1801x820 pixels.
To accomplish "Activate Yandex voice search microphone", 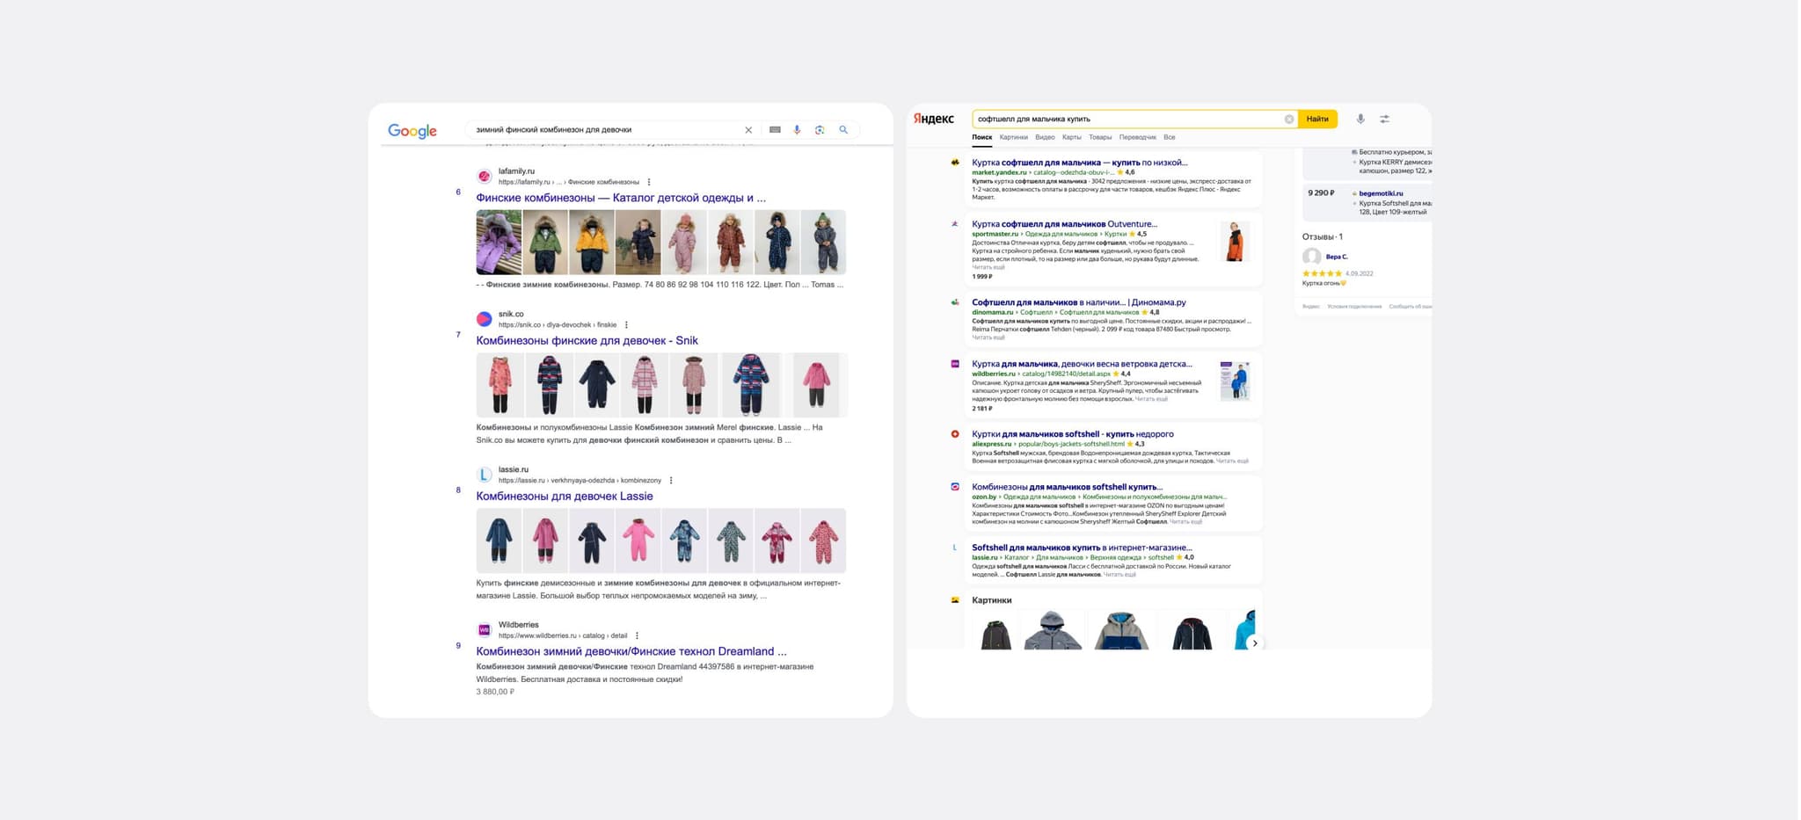I will point(1360,120).
